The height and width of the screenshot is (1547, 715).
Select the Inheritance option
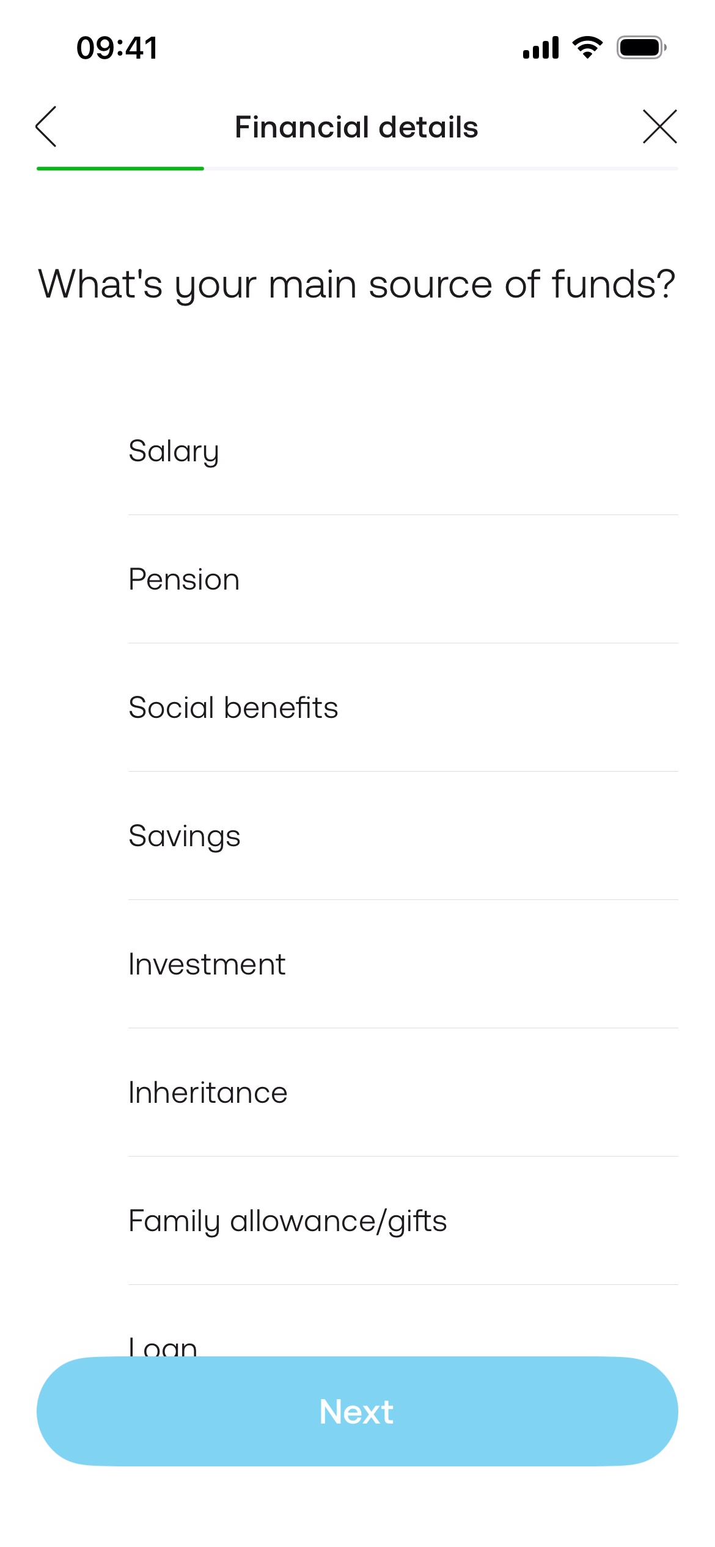pyautogui.click(x=208, y=1092)
